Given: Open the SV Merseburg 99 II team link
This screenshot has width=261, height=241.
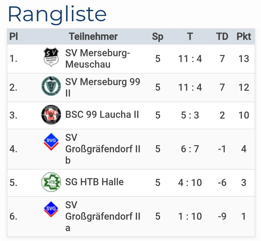Looking at the screenshot, I should coord(103,87).
